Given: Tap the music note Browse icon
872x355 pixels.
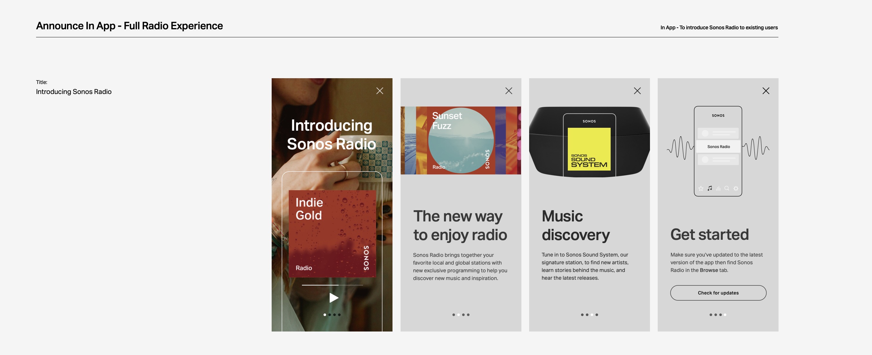Looking at the screenshot, I should point(710,188).
